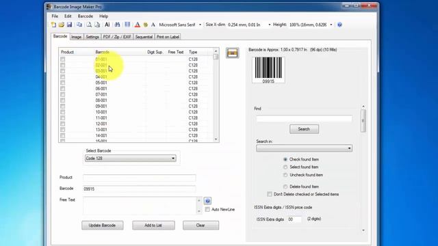Click the Type column header

(193, 52)
